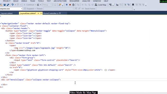Open the ANALYZE menu
This screenshot has height=94, width=167.
(86, 1)
